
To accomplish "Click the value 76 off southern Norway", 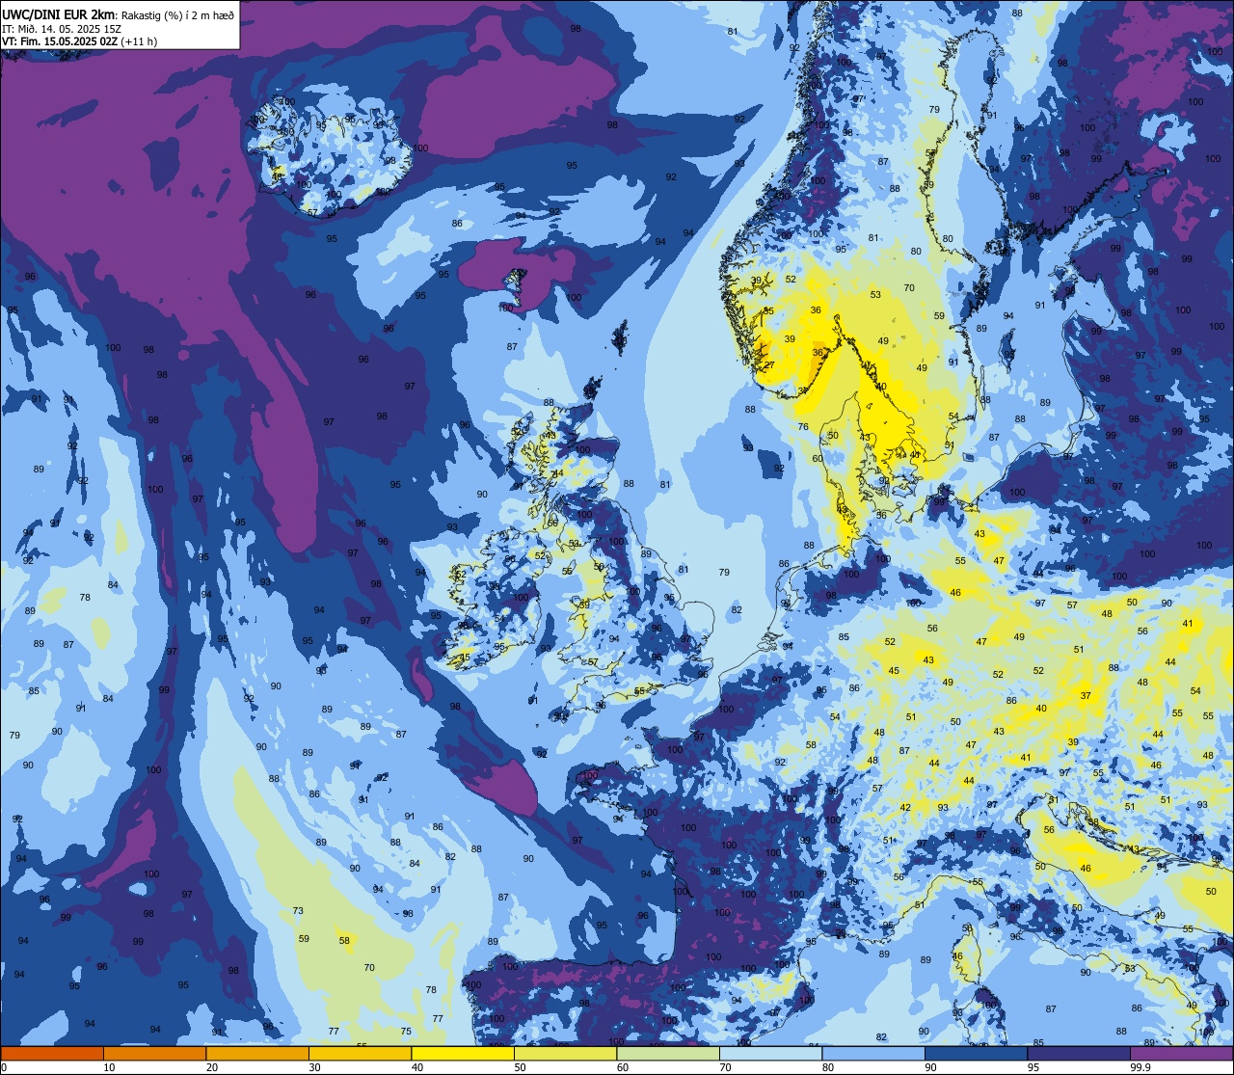I will [803, 427].
